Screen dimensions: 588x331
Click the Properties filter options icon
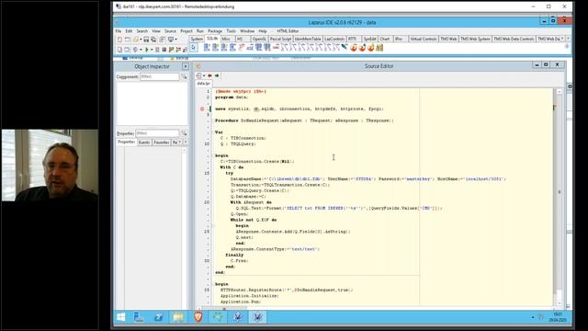click(184, 133)
